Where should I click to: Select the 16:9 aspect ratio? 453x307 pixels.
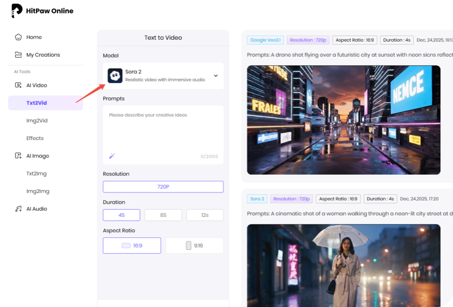[x=132, y=246]
